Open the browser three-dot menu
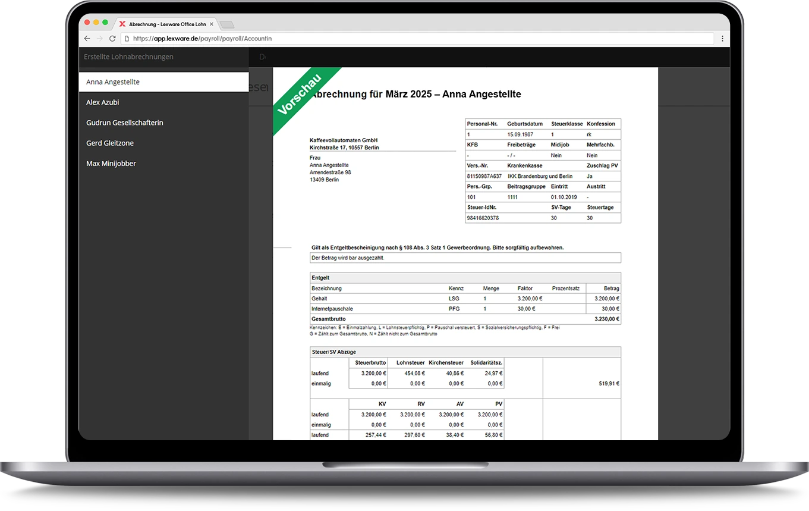The width and height of the screenshot is (809, 511). point(722,39)
